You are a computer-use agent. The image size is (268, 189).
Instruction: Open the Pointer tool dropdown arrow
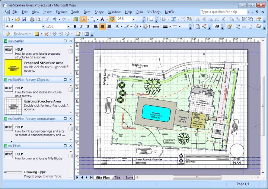pos(88,19)
